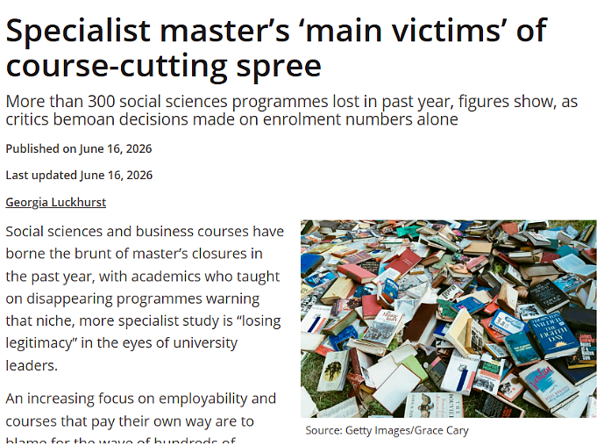604x446 pixels.
Task: Click the 'course-cutting spree' headline text
Action: pyautogui.click(x=164, y=66)
